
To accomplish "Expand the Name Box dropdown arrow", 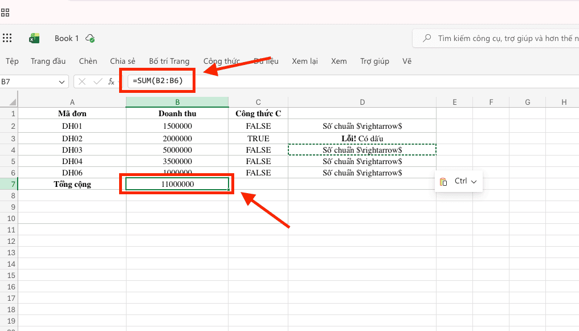I will [x=62, y=82].
